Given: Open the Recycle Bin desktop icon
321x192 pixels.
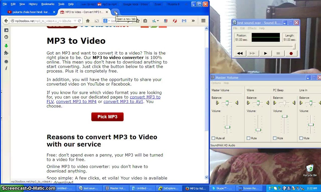Looking at the screenshot, I should click(310, 171).
